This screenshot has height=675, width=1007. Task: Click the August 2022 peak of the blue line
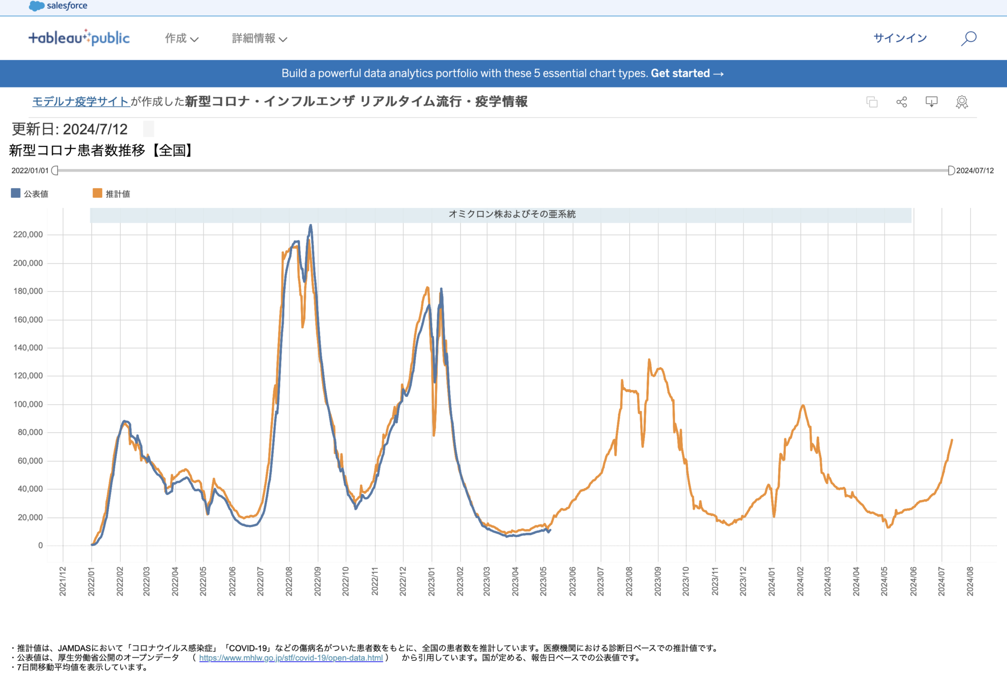[310, 226]
